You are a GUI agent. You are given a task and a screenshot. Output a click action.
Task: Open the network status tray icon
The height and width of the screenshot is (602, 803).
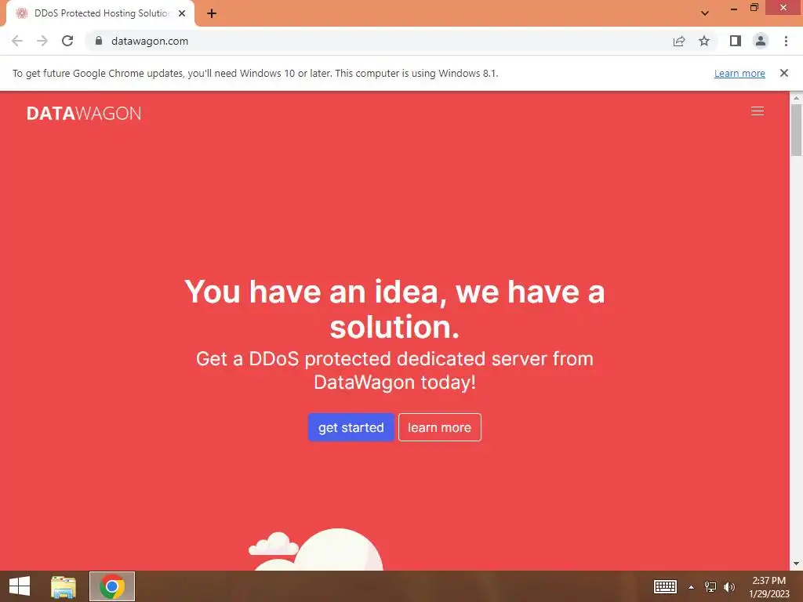point(710,586)
